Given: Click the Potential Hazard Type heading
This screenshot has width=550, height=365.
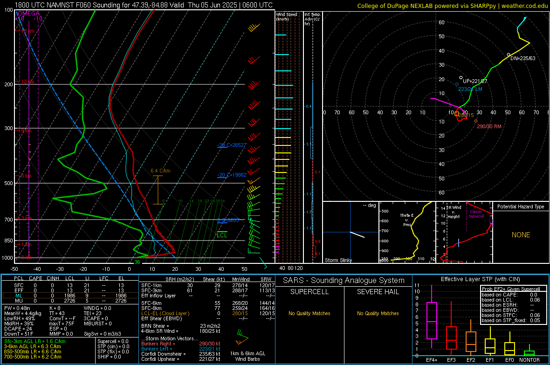Looking at the screenshot, I should (x=521, y=207).
